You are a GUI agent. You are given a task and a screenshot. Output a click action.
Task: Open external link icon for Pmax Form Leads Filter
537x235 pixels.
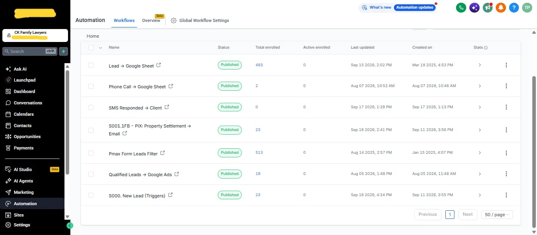(162, 153)
